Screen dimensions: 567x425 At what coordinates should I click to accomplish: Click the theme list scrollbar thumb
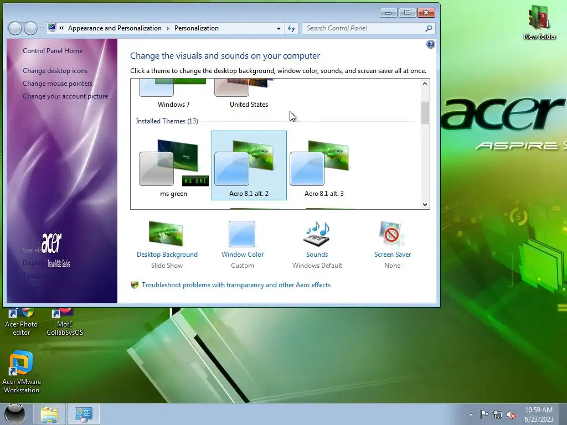[x=425, y=113]
